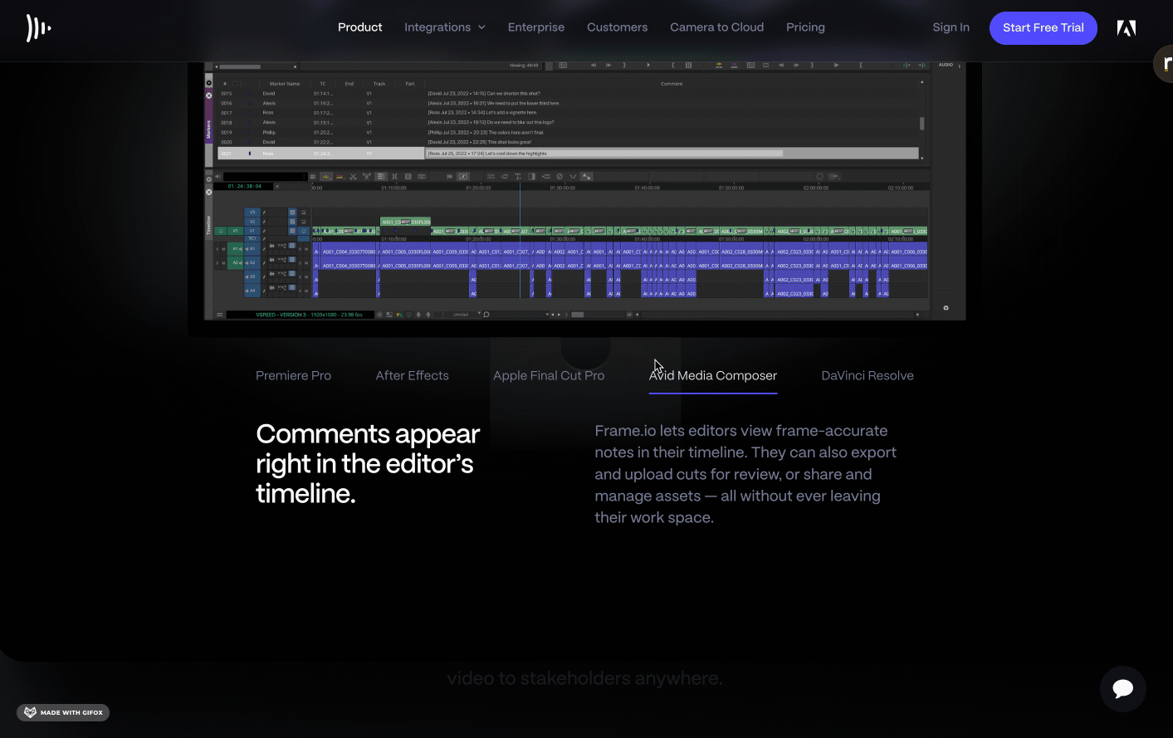The height and width of the screenshot is (738, 1173).
Task: Open the Pricing page
Action: coord(805,27)
